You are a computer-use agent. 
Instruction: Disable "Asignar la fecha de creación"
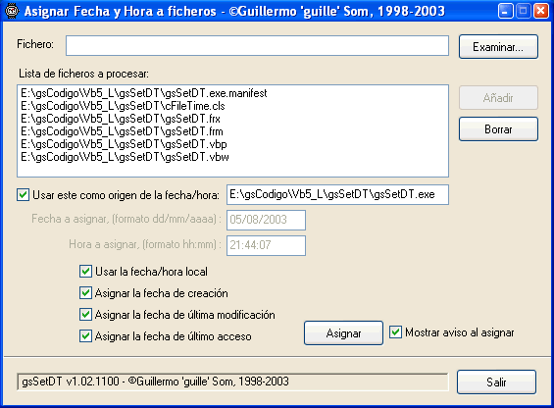[85, 293]
